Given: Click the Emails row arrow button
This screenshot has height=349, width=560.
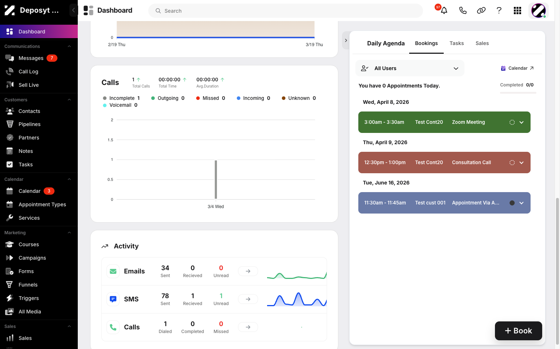Looking at the screenshot, I should point(248,271).
